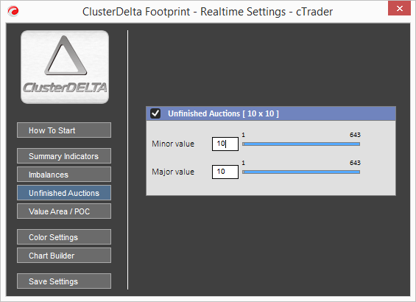
Task: Click the right end of the Minor value slider near 643
Action: (359, 144)
